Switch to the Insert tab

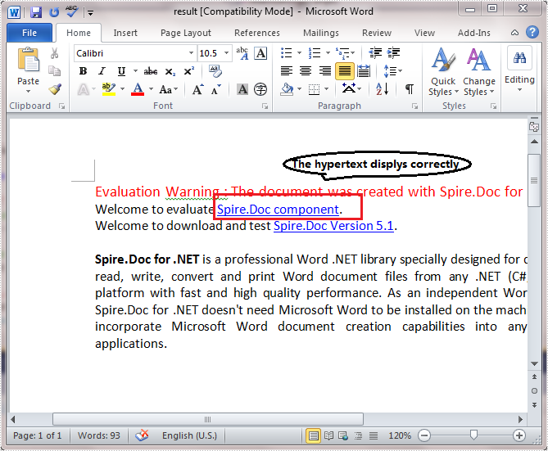pos(125,33)
